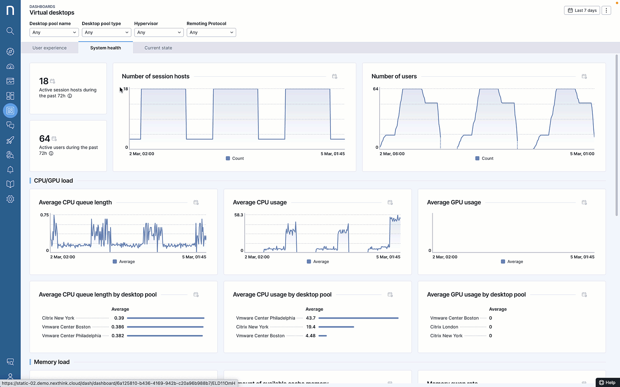Click the action icon on Number of users chart
The height and width of the screenshot is (387, 620).
tap(584, 76)
